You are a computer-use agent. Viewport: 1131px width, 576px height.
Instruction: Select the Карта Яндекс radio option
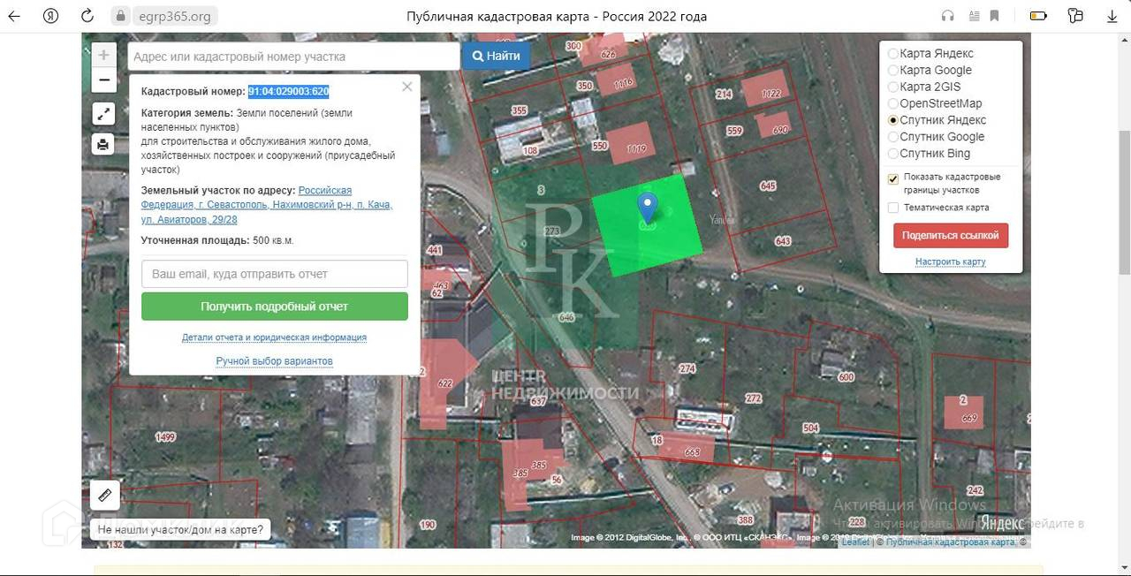pos(893,54)
